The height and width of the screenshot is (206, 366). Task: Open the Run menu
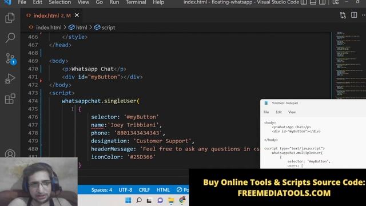(114, 2)
